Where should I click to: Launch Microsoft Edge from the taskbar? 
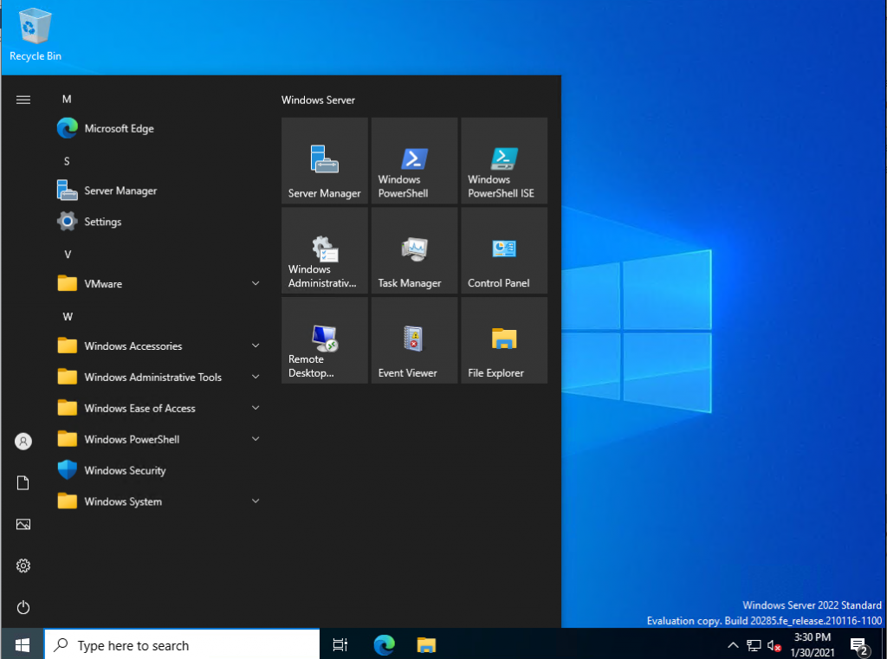(x=384, y=644)
